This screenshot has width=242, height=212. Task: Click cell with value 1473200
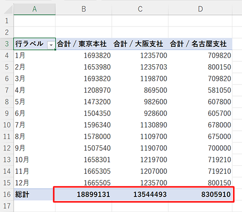tap(84, 102)
